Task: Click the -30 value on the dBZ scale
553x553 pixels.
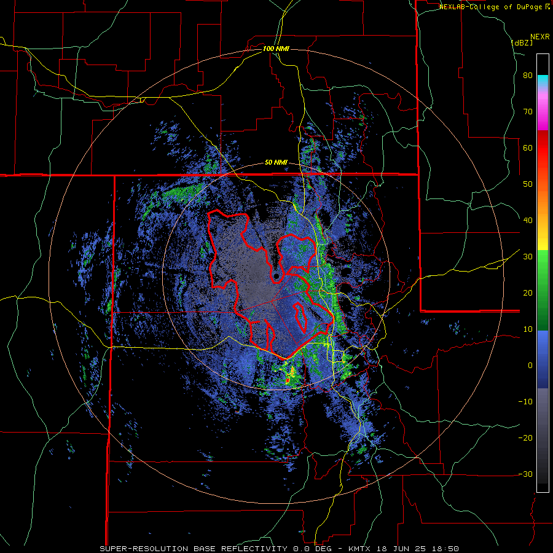Action: point(525,474)
